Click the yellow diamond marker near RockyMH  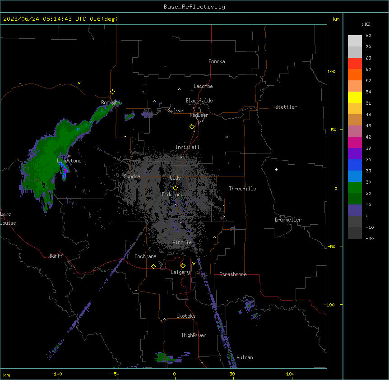[x=113, y=92]
